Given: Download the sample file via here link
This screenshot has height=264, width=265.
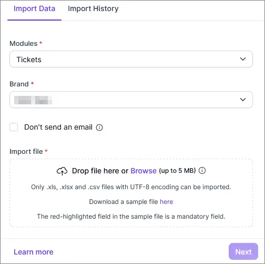Looking at the screenshot, I should (167, 202).
